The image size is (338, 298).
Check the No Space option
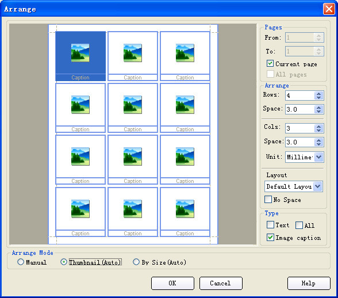coord(268,200)
